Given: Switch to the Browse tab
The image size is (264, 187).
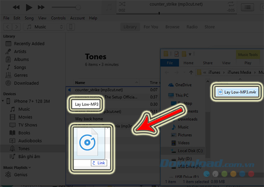Looking at the screenshot, I should pyautogui.click(x=172, y=27).
